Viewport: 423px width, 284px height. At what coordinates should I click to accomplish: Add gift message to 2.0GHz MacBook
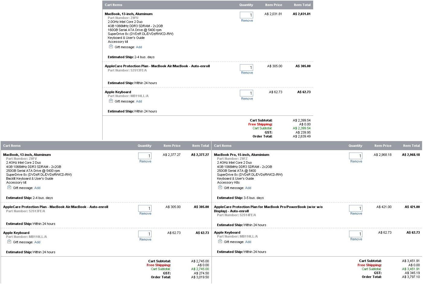139,47
